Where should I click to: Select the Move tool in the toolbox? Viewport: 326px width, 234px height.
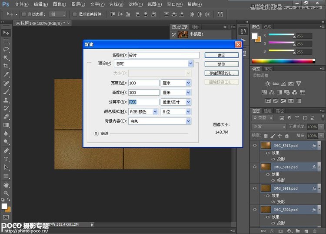(6, 33)
